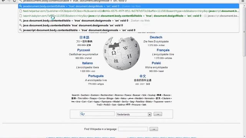
Task: Click the 'L'enciclopedia libera' text
Action: click(87, 67)
